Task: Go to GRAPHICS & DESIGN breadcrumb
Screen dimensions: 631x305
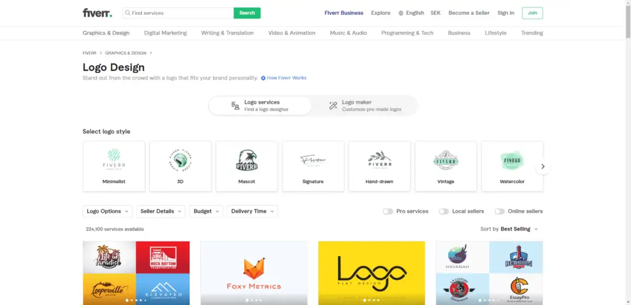Action: (126, 53)
